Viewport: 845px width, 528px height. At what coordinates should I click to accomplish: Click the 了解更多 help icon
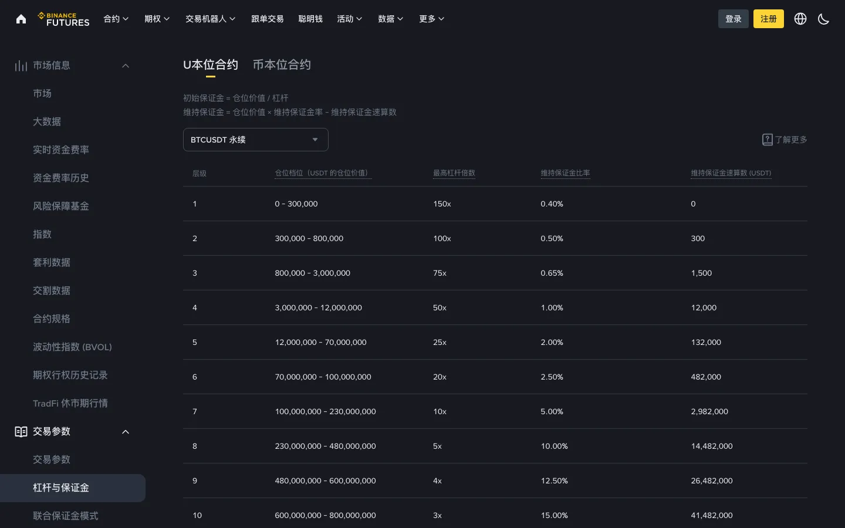pyautogui.click(x=768, y=140)
